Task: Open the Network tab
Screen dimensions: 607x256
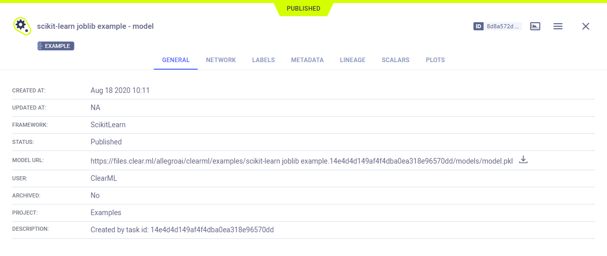Action: 221,60
